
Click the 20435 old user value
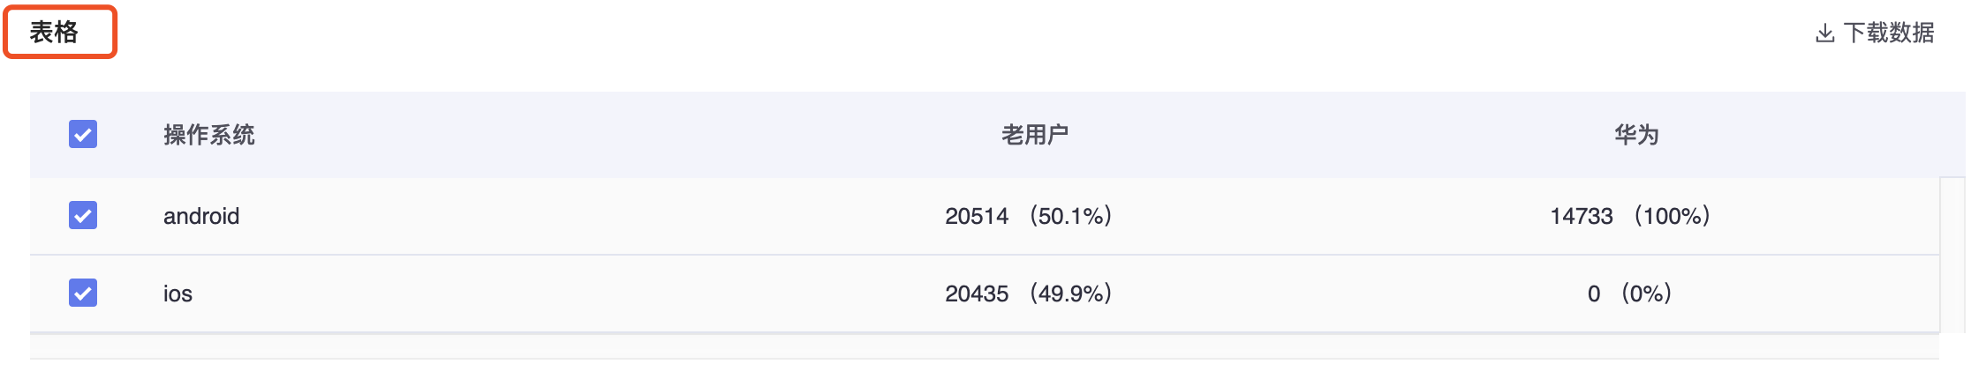tap(977, 294)
